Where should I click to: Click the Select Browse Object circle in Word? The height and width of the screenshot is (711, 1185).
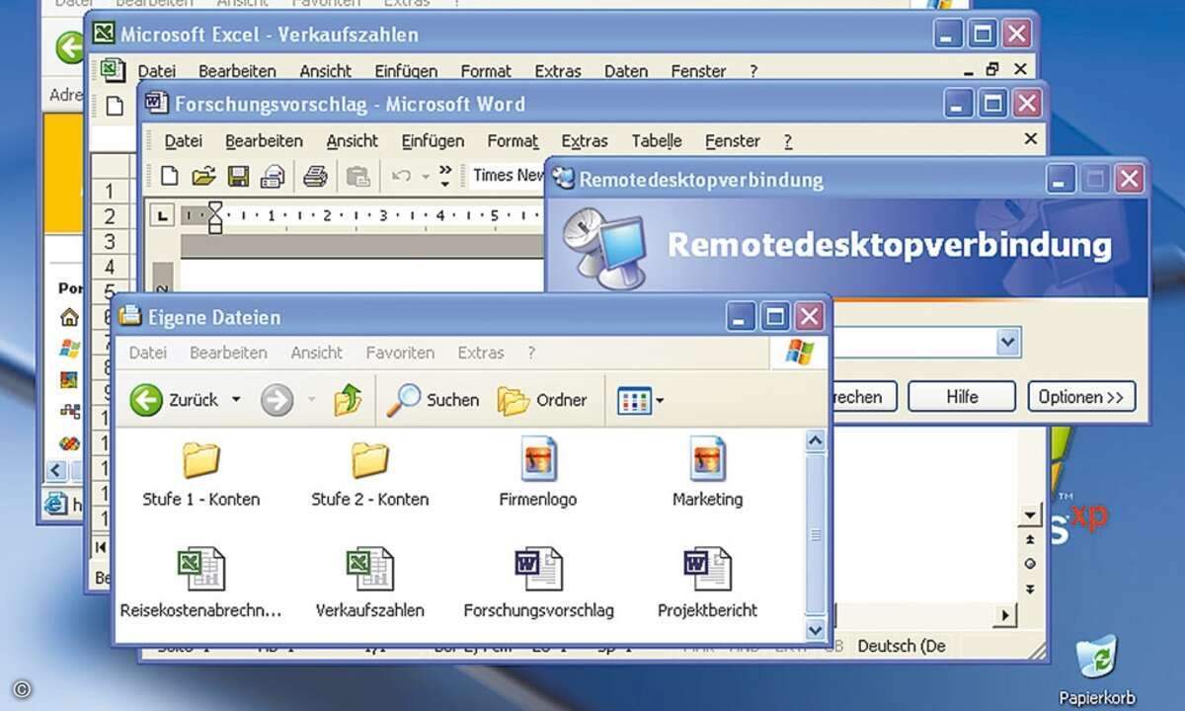1031,564
